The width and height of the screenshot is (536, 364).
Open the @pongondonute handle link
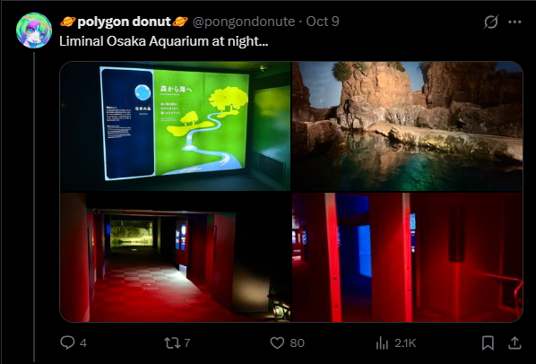[244, 22]
